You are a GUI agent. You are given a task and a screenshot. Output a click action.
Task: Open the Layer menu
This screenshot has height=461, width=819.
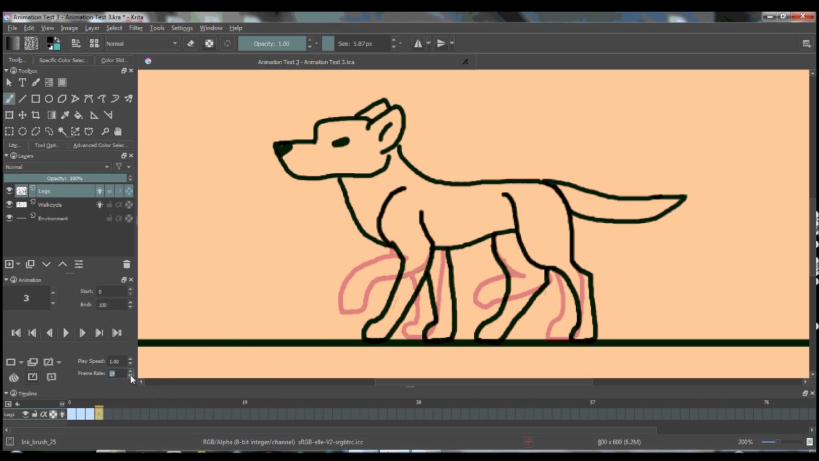pyautogui.click(x=92, y=28)
